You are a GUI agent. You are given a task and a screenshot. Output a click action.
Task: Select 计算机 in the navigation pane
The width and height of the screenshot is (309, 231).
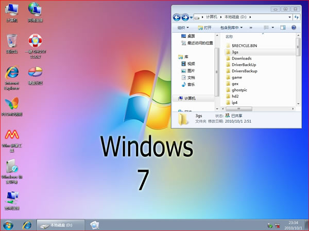190,98
